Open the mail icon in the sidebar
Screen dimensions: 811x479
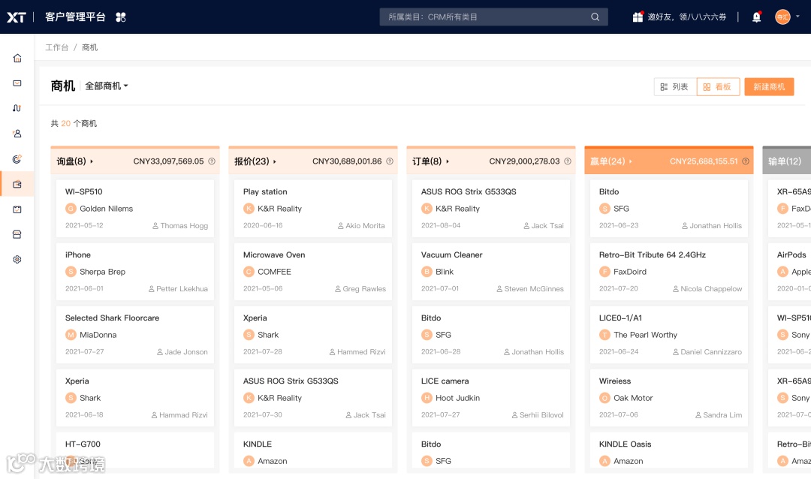[x=17, y=83]
